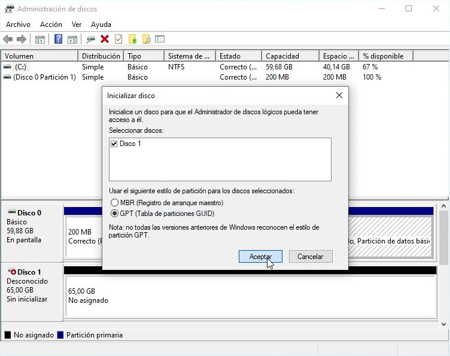450x356 pixels.
Task: Open the Archivo menu
Action: pos(18,25)
